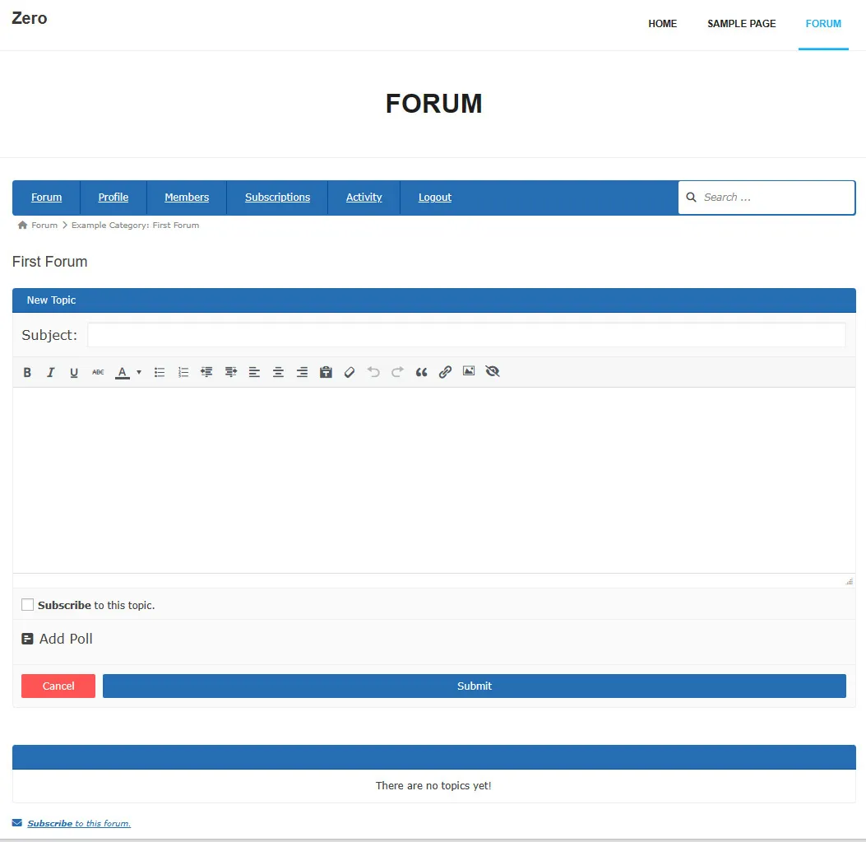Toggle the spoiler crossed-eye icon

(x=493, y=372)
